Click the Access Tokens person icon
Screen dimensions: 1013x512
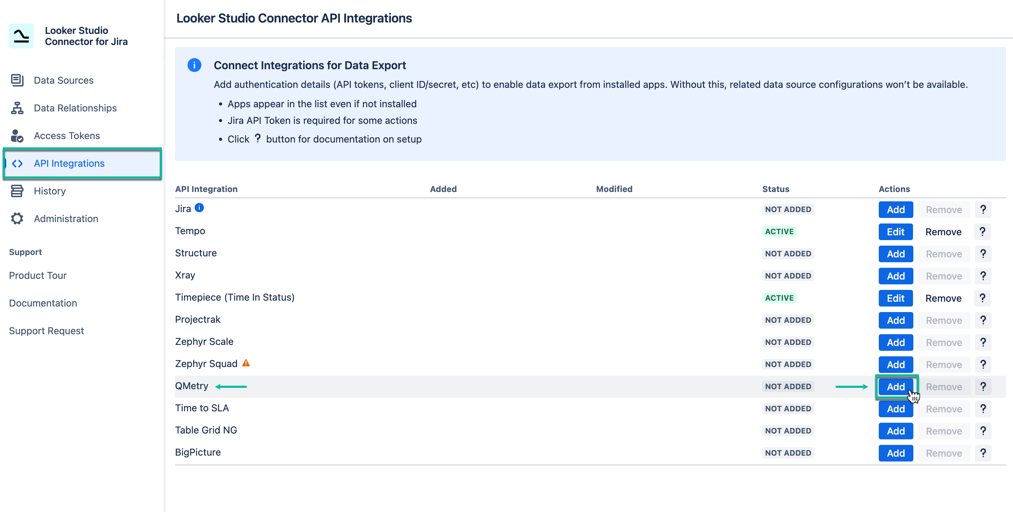coord(17,136)
